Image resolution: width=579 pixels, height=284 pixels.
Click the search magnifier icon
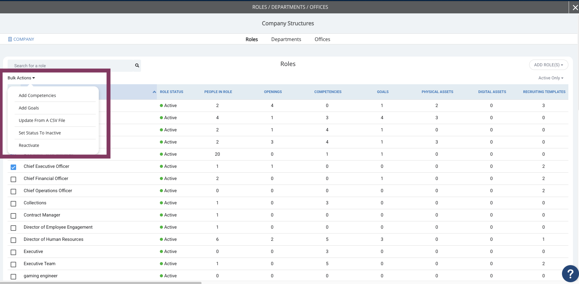click(137, 65)
